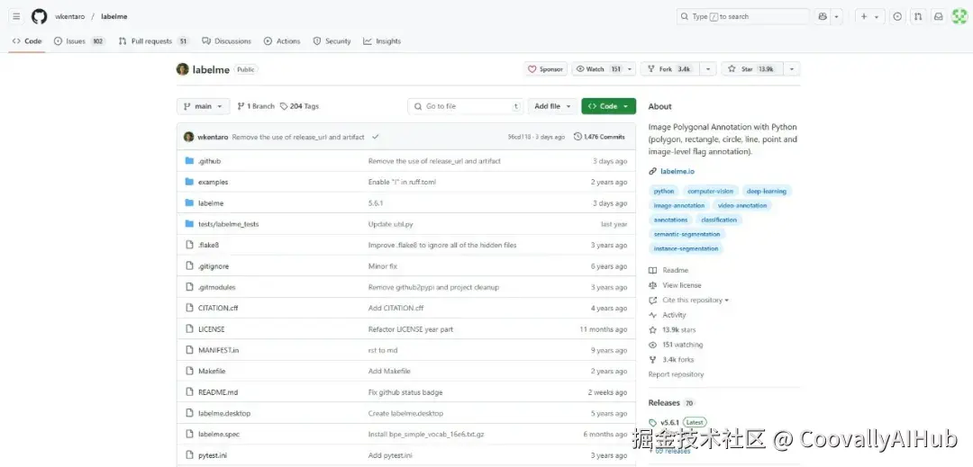Click the wkentaro owner breadcrumb link
The image size is (973, 467).
coord(69,17)
